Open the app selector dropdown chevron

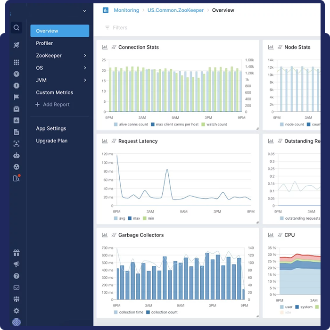pos(84,11)
